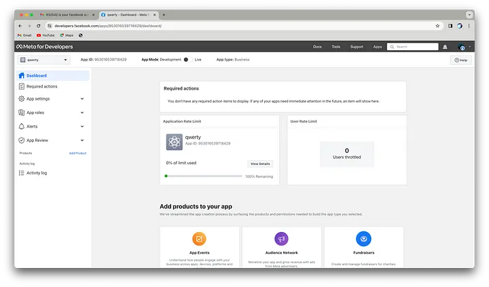Click 'Activity log' sidebar label
The height and width of the screenshot is (287, 489).
coord(37,173)
